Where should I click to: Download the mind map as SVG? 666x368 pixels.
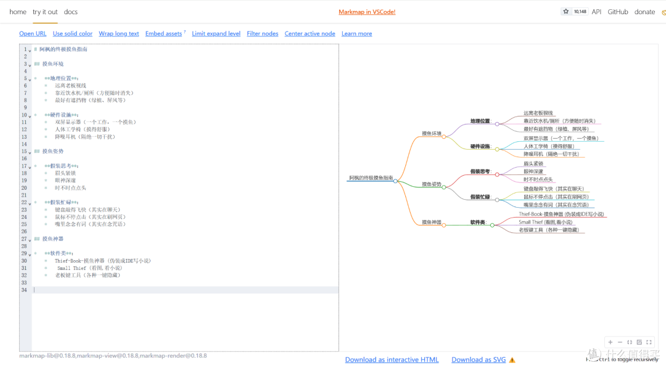pyautogui.click(x=479, y=359)
